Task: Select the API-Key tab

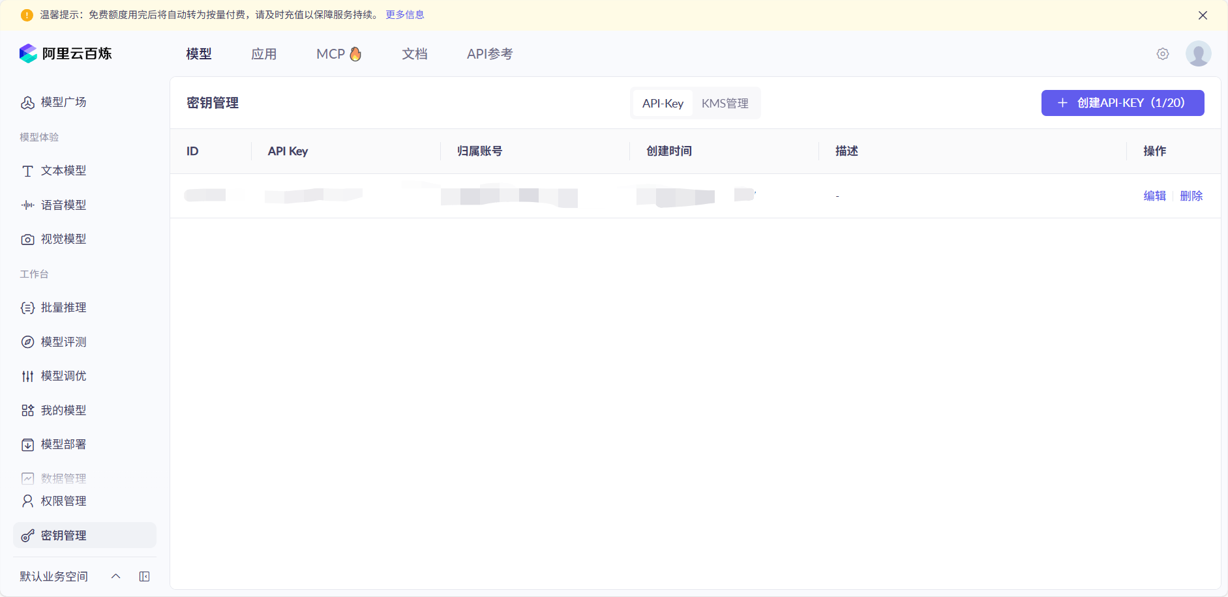Action: click(x=662, y=103)
